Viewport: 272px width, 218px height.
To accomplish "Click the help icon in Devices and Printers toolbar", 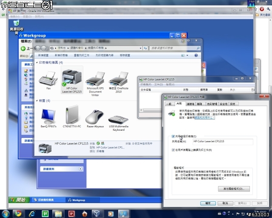I will click(x=196, y=55).
